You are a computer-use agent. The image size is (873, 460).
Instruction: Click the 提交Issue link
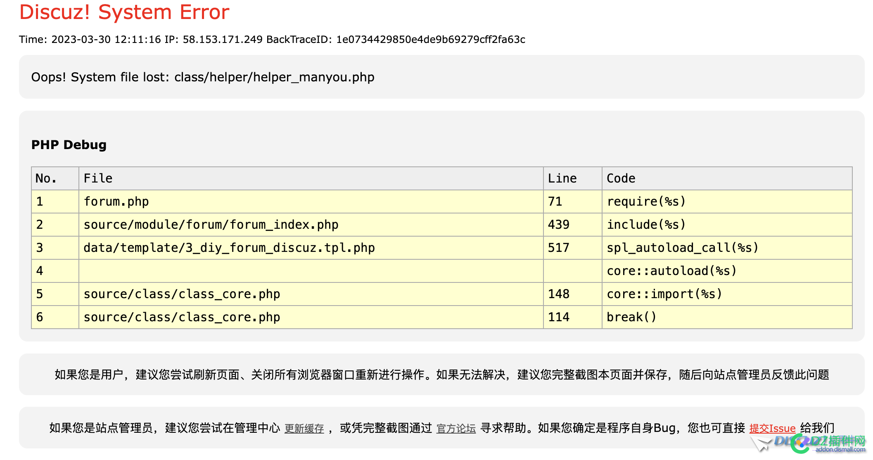pos(772,429)
